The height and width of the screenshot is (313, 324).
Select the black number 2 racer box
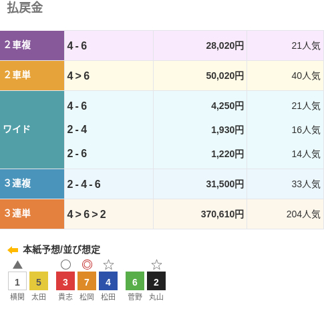pyautogui.click(x=156, y=281)
